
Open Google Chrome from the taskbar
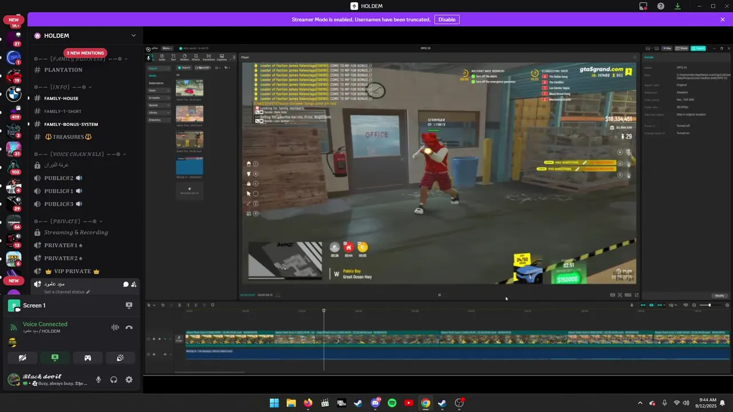[425, 403]
